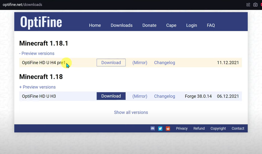This screenshot has height=154, width=262.
Task: Click the edit page icon in address bar
Action: point(248,4)
